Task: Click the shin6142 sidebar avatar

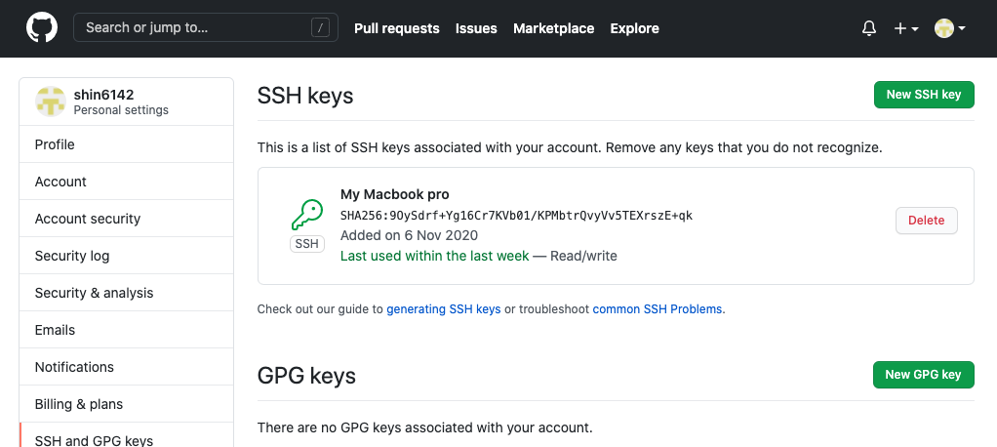Action: 51,102
